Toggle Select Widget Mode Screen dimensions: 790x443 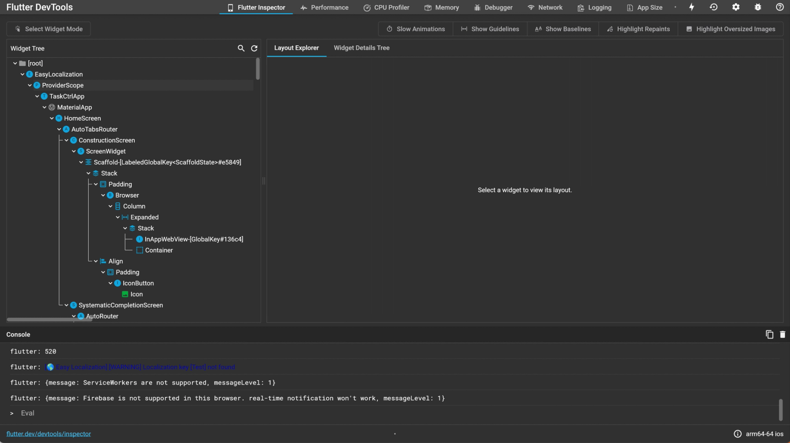pyautogui.click(x=49, y=29)
